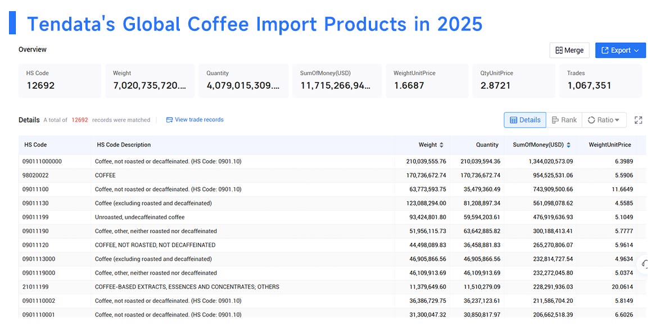Open the Ratio view dropdown
The width and height of the screenshot is (669, 331).
tap(604, 120)
